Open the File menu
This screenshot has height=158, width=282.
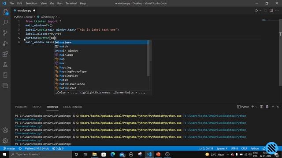click(x=11, y=4)
